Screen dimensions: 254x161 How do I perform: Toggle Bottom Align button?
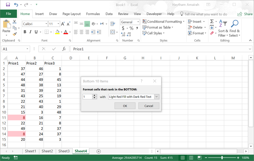(87, 24)
